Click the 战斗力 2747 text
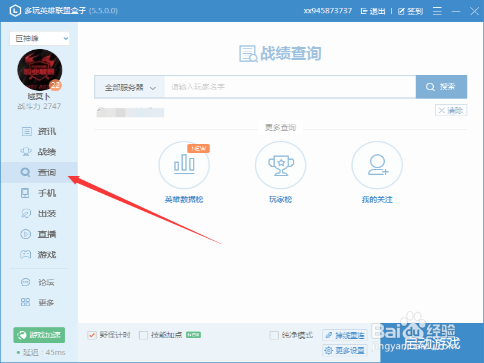The width and height of the screenshot is (484, 363). 39,106
